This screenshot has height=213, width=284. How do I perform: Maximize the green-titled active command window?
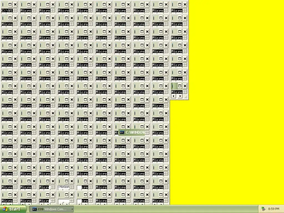coord(179,86)
